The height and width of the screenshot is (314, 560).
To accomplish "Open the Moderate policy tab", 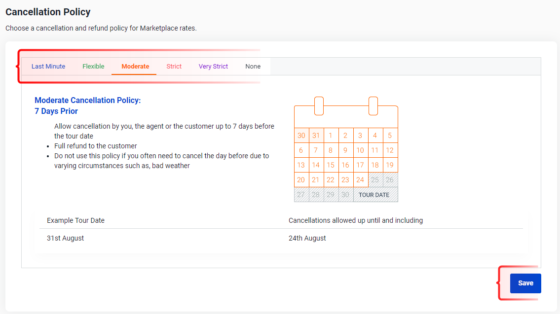I will (x=135, y=67).
